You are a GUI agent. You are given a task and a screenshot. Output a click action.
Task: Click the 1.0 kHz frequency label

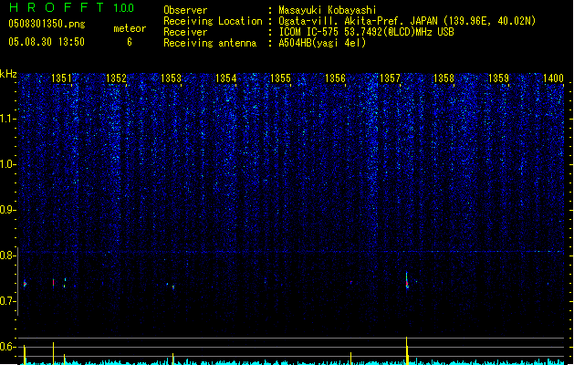[7, 164]
